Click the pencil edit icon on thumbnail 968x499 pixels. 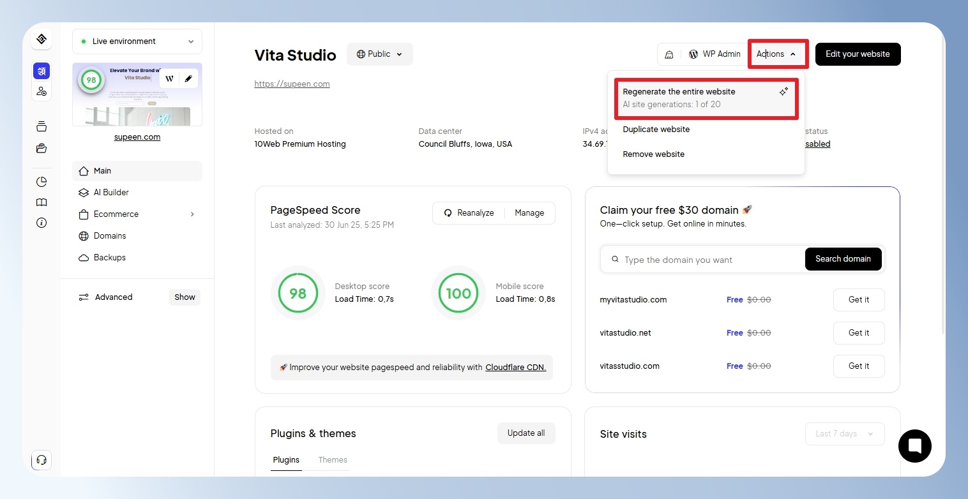[x=188, y=79]
